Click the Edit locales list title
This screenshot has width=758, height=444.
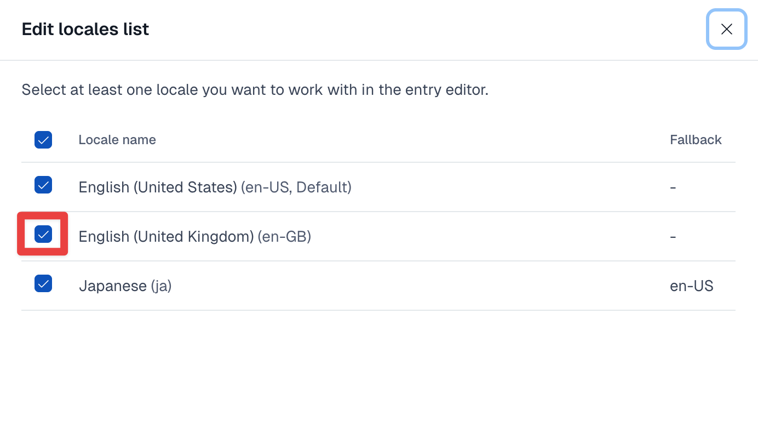coord(85,29)
